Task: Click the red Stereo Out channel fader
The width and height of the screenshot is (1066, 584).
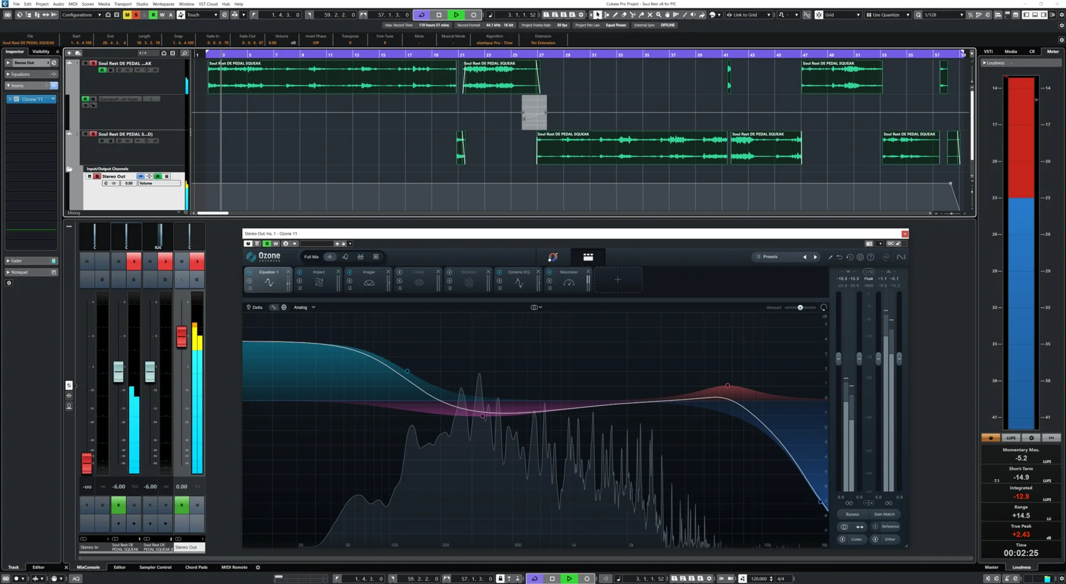Action: [x=182, y=336]
